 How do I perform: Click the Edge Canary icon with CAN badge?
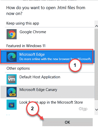pos(12,92)
